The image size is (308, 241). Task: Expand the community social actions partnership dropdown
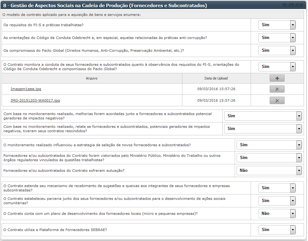click(x=277, y=201)
